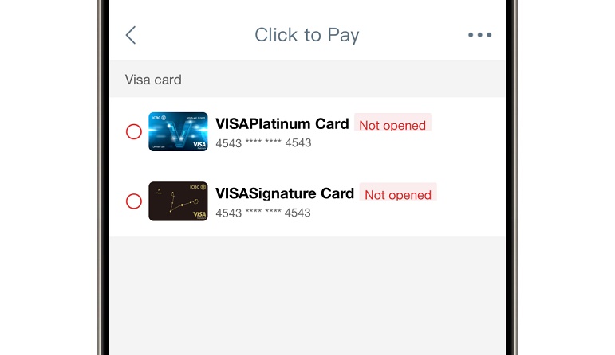615x355 pixels.
Task: Click the Visa card section header
Action: coord(153,80)
